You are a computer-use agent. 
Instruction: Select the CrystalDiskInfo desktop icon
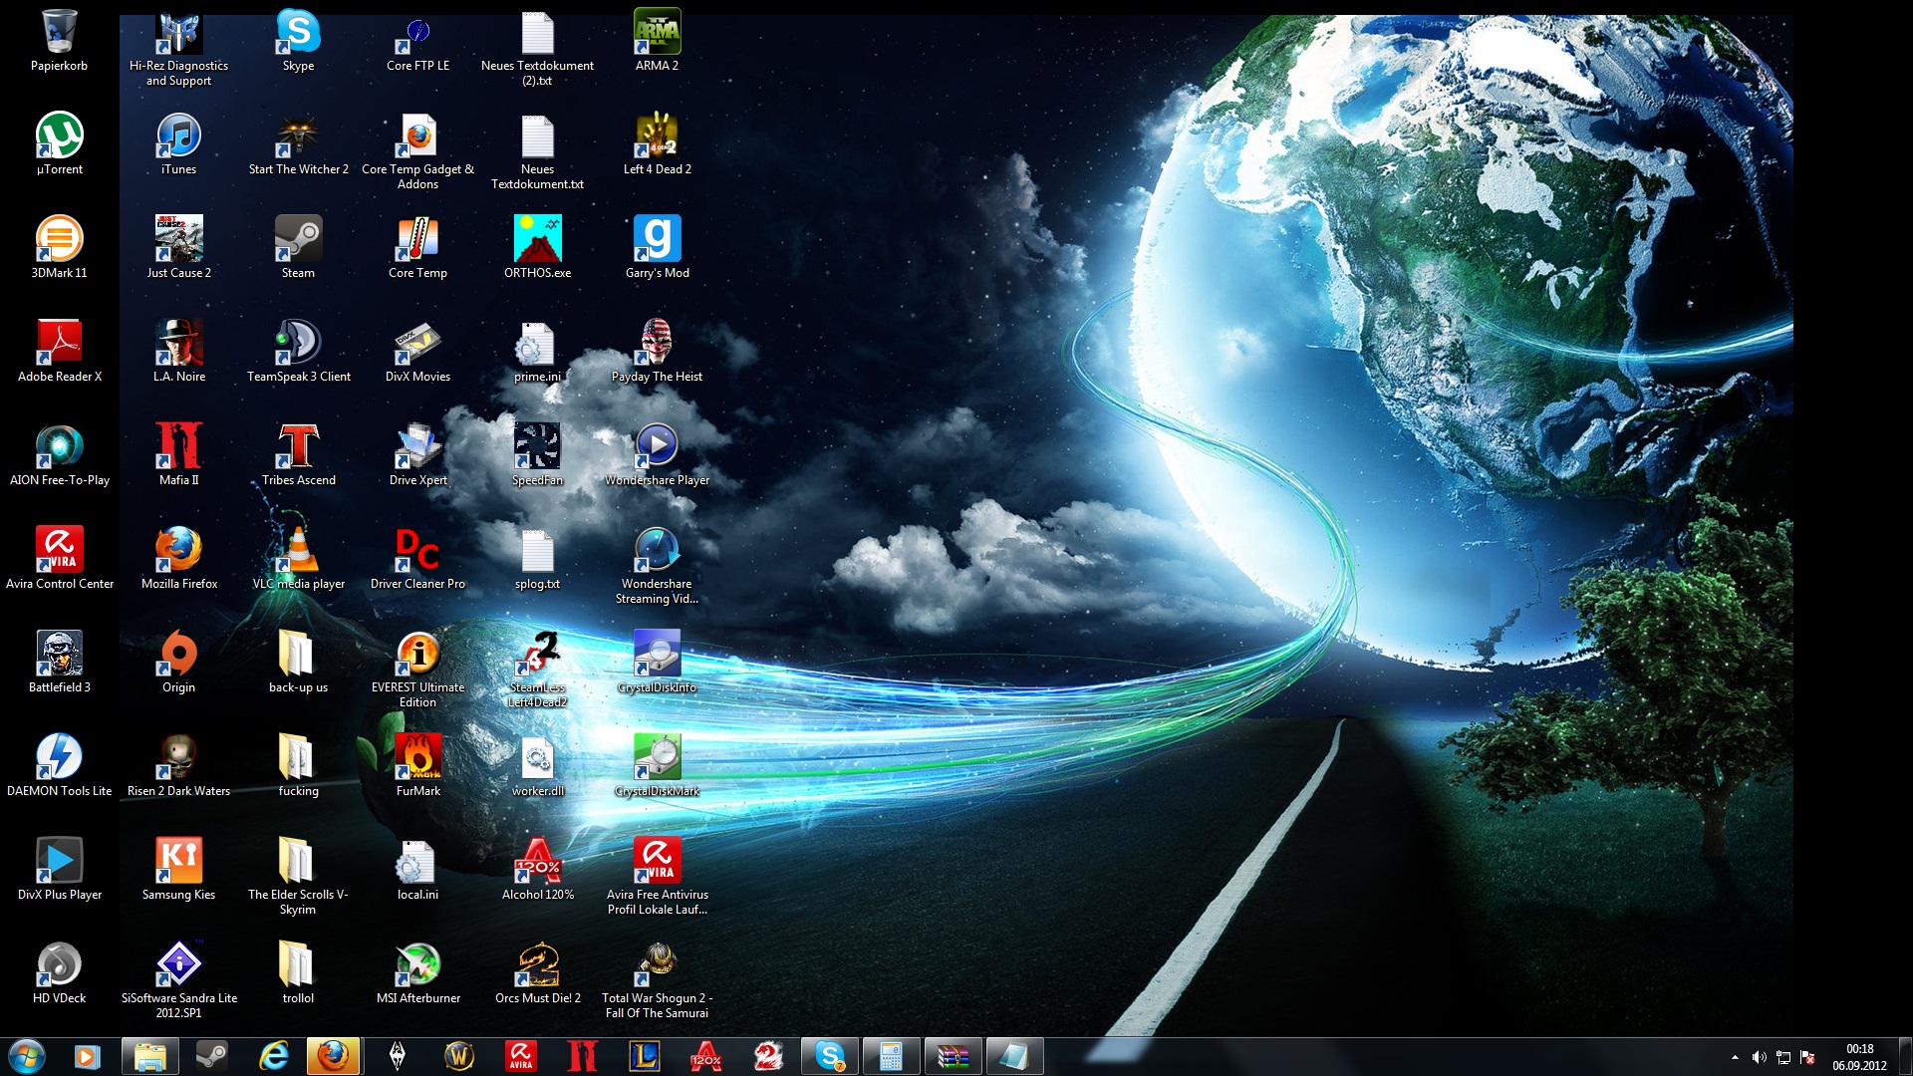click(x=657, y=662)
